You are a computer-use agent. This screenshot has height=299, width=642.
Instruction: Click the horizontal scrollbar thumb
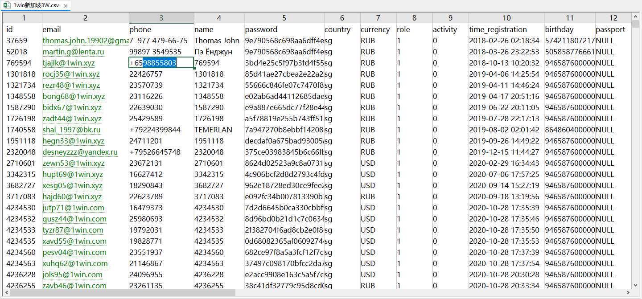click(123, 293)
